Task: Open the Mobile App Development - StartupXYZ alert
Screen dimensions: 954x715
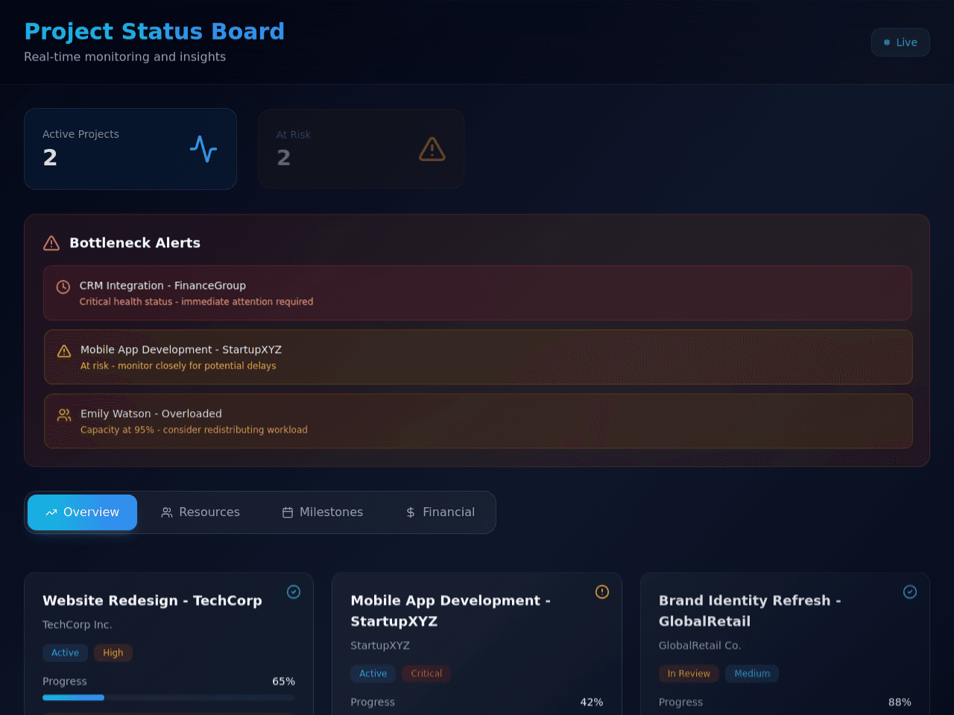Action: [478, 357]
